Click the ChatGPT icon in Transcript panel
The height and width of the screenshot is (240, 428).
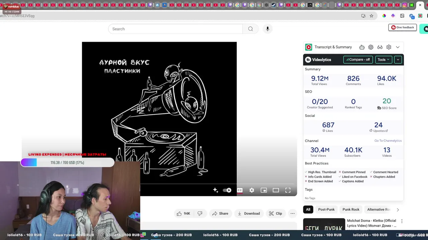(371, 47)
